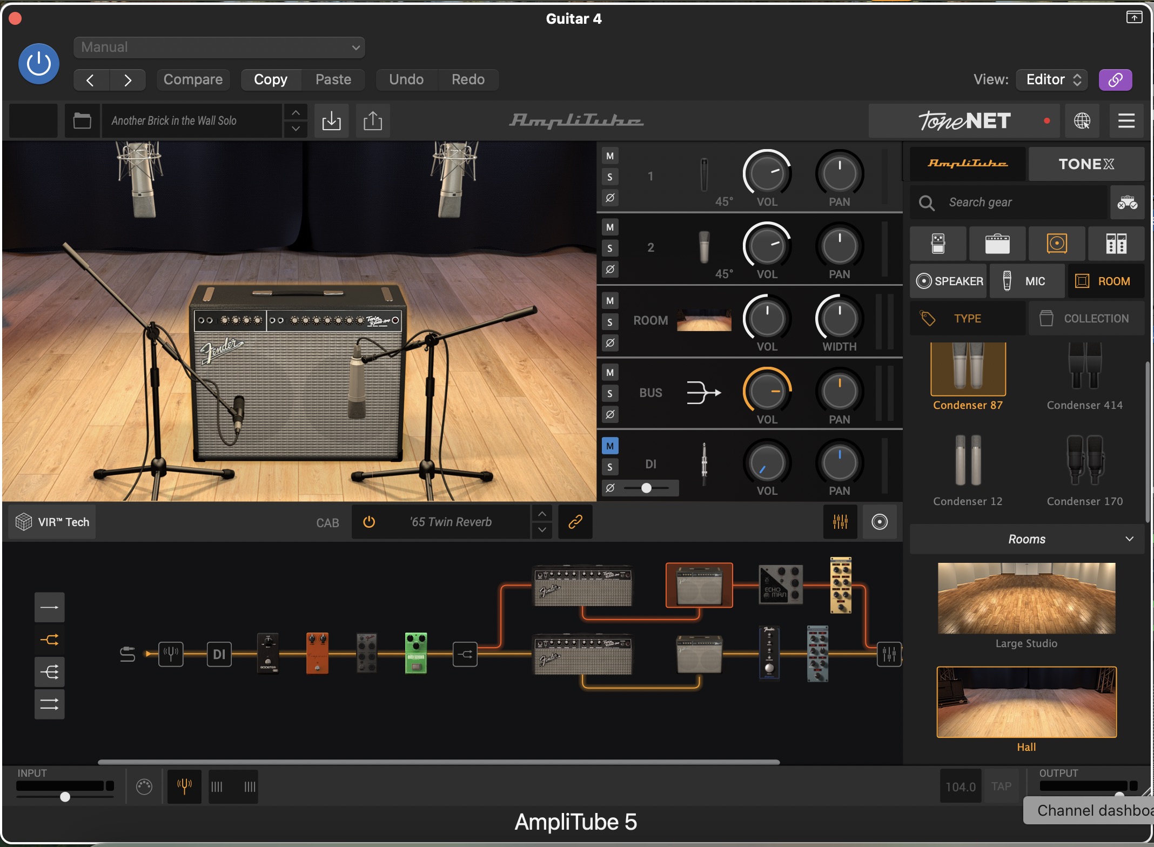Unmute the DI channel

pyautogui.click(x=610, y=446)
